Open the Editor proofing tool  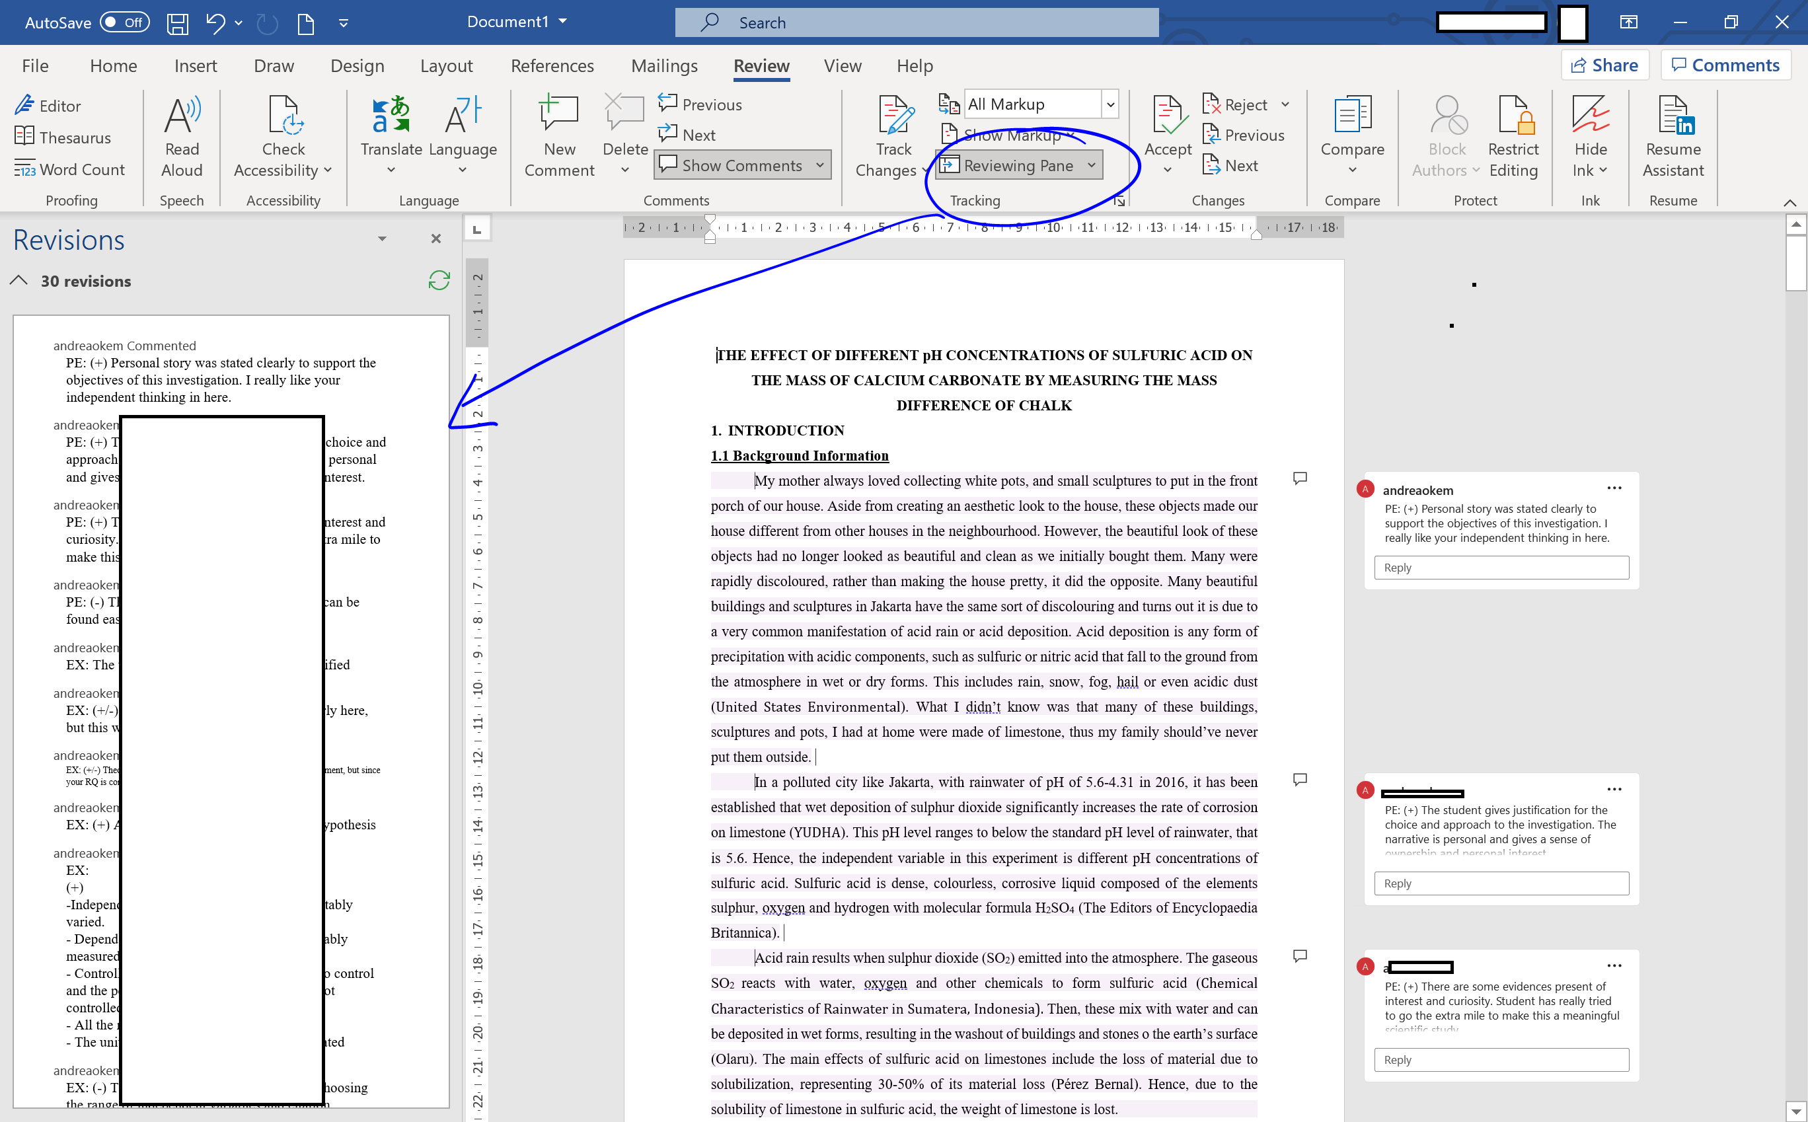pyautogui.click(x=48, y=105)
